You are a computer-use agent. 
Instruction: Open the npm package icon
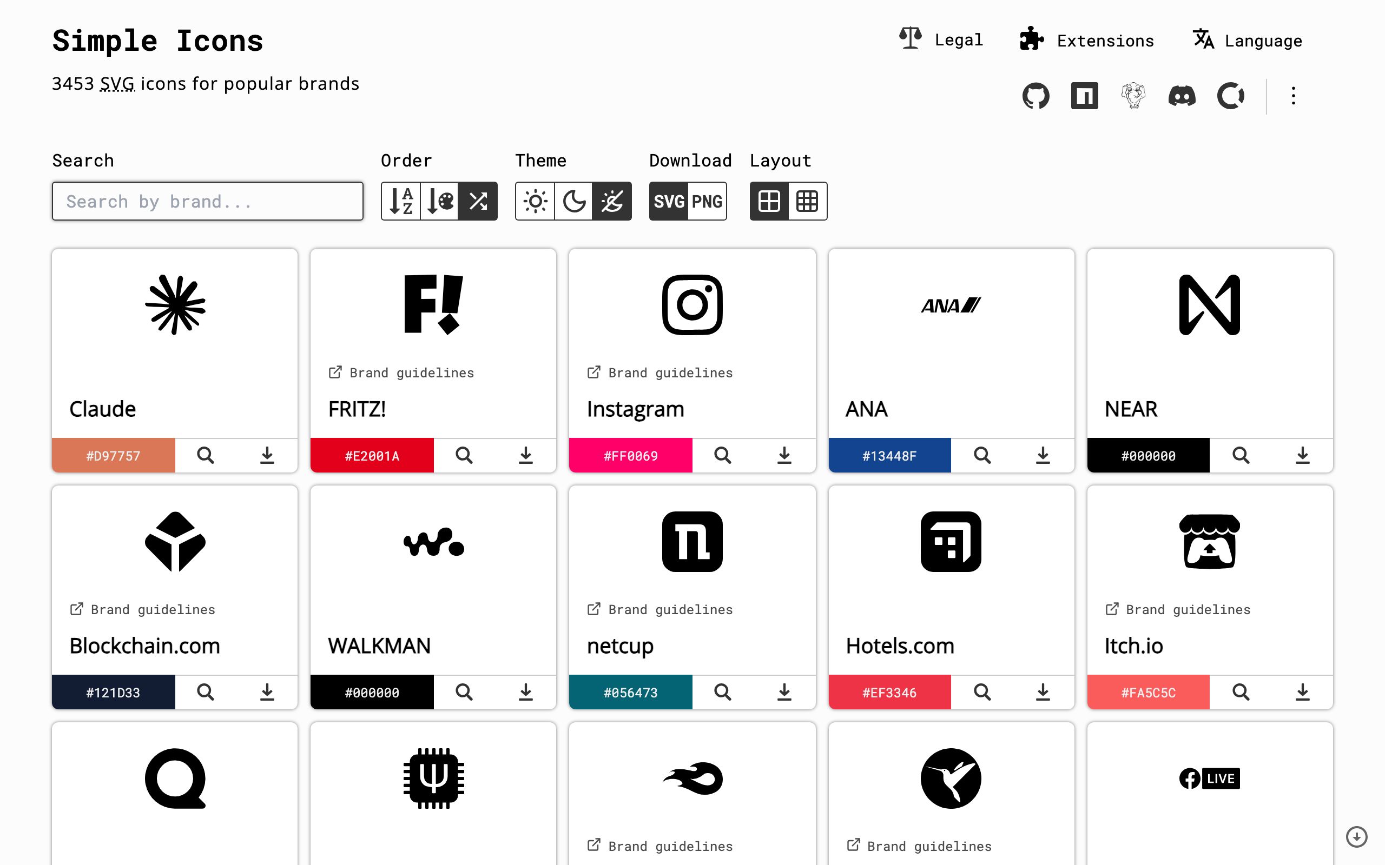tap(1085, 96)
